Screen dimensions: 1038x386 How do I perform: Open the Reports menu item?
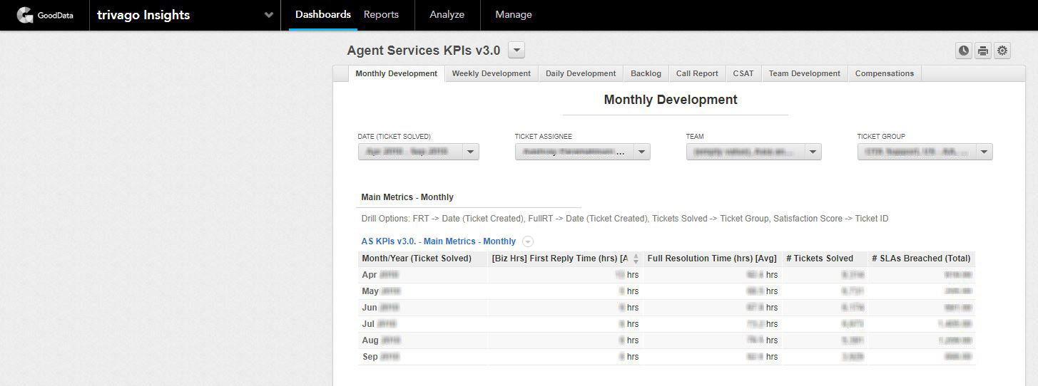381,15
